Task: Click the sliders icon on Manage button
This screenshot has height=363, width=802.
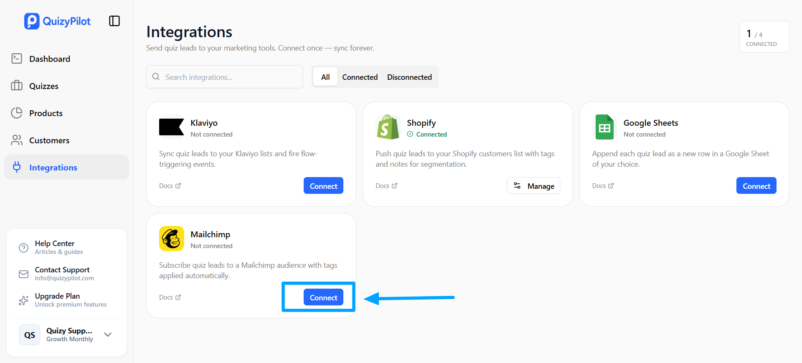Action: coord(517,186)
